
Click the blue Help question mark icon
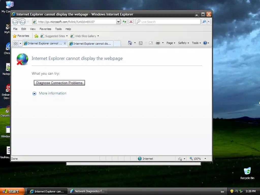tap(205, 43)
